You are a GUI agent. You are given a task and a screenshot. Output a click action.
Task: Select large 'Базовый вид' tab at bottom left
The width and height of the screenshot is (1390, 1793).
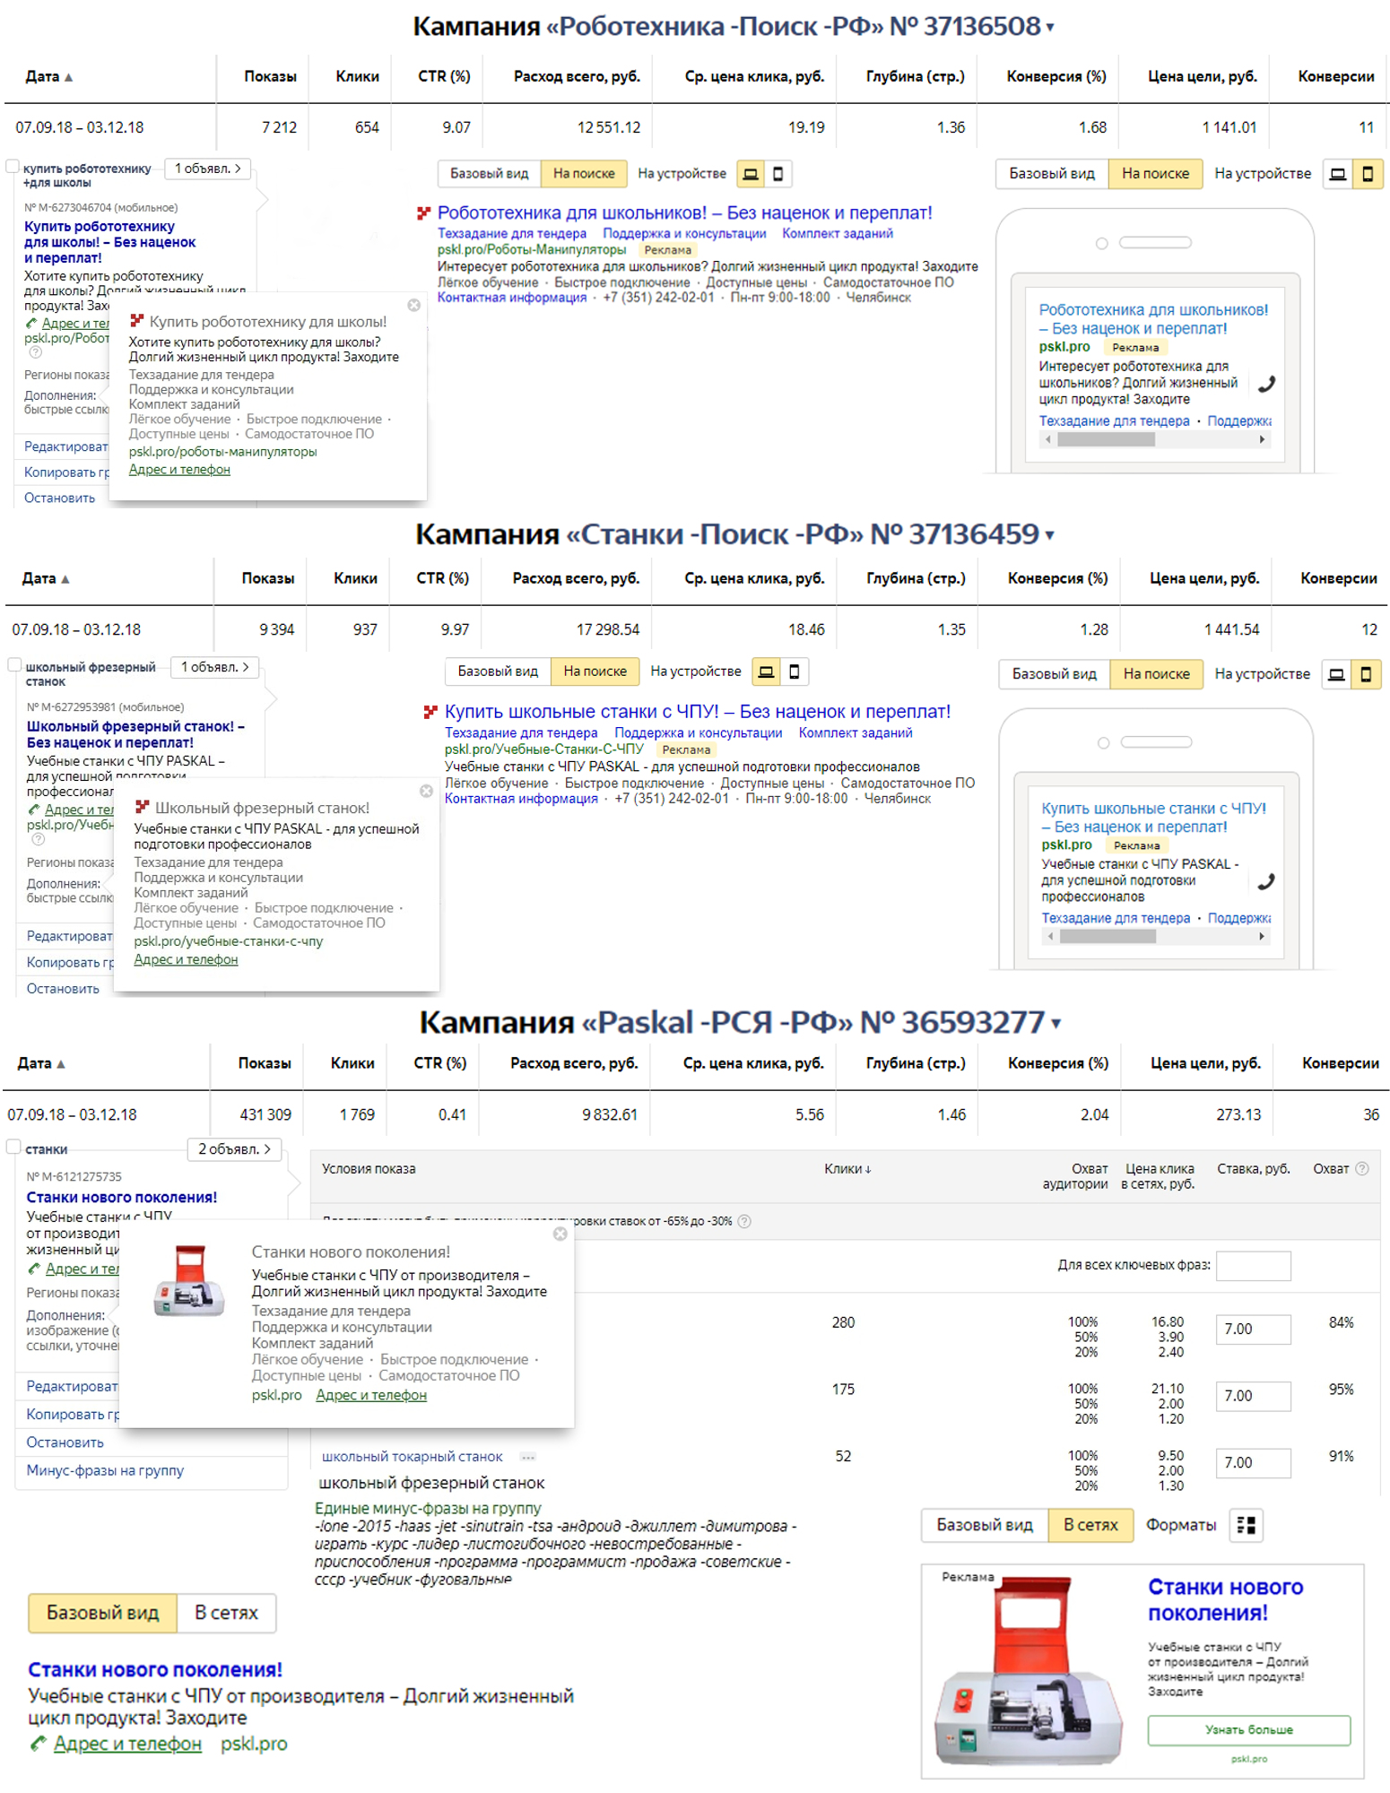[x=103, y=1614]
